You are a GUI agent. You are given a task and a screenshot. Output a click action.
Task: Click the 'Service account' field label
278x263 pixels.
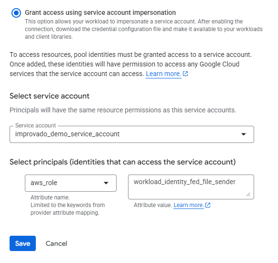pyautogui.click(x=35, y=125)
